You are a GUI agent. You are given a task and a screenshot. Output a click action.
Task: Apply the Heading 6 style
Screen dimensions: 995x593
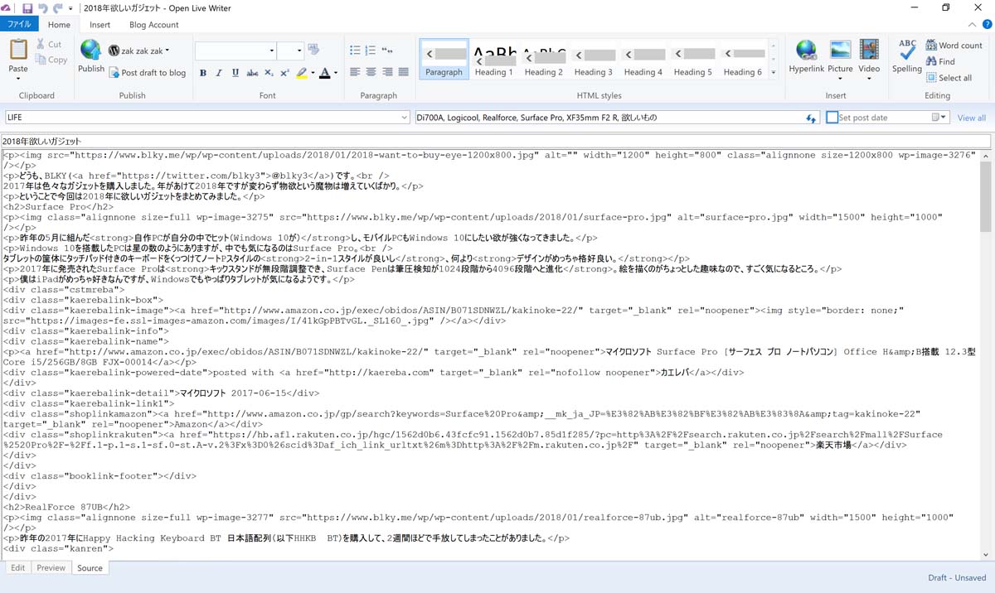(743, 59)
